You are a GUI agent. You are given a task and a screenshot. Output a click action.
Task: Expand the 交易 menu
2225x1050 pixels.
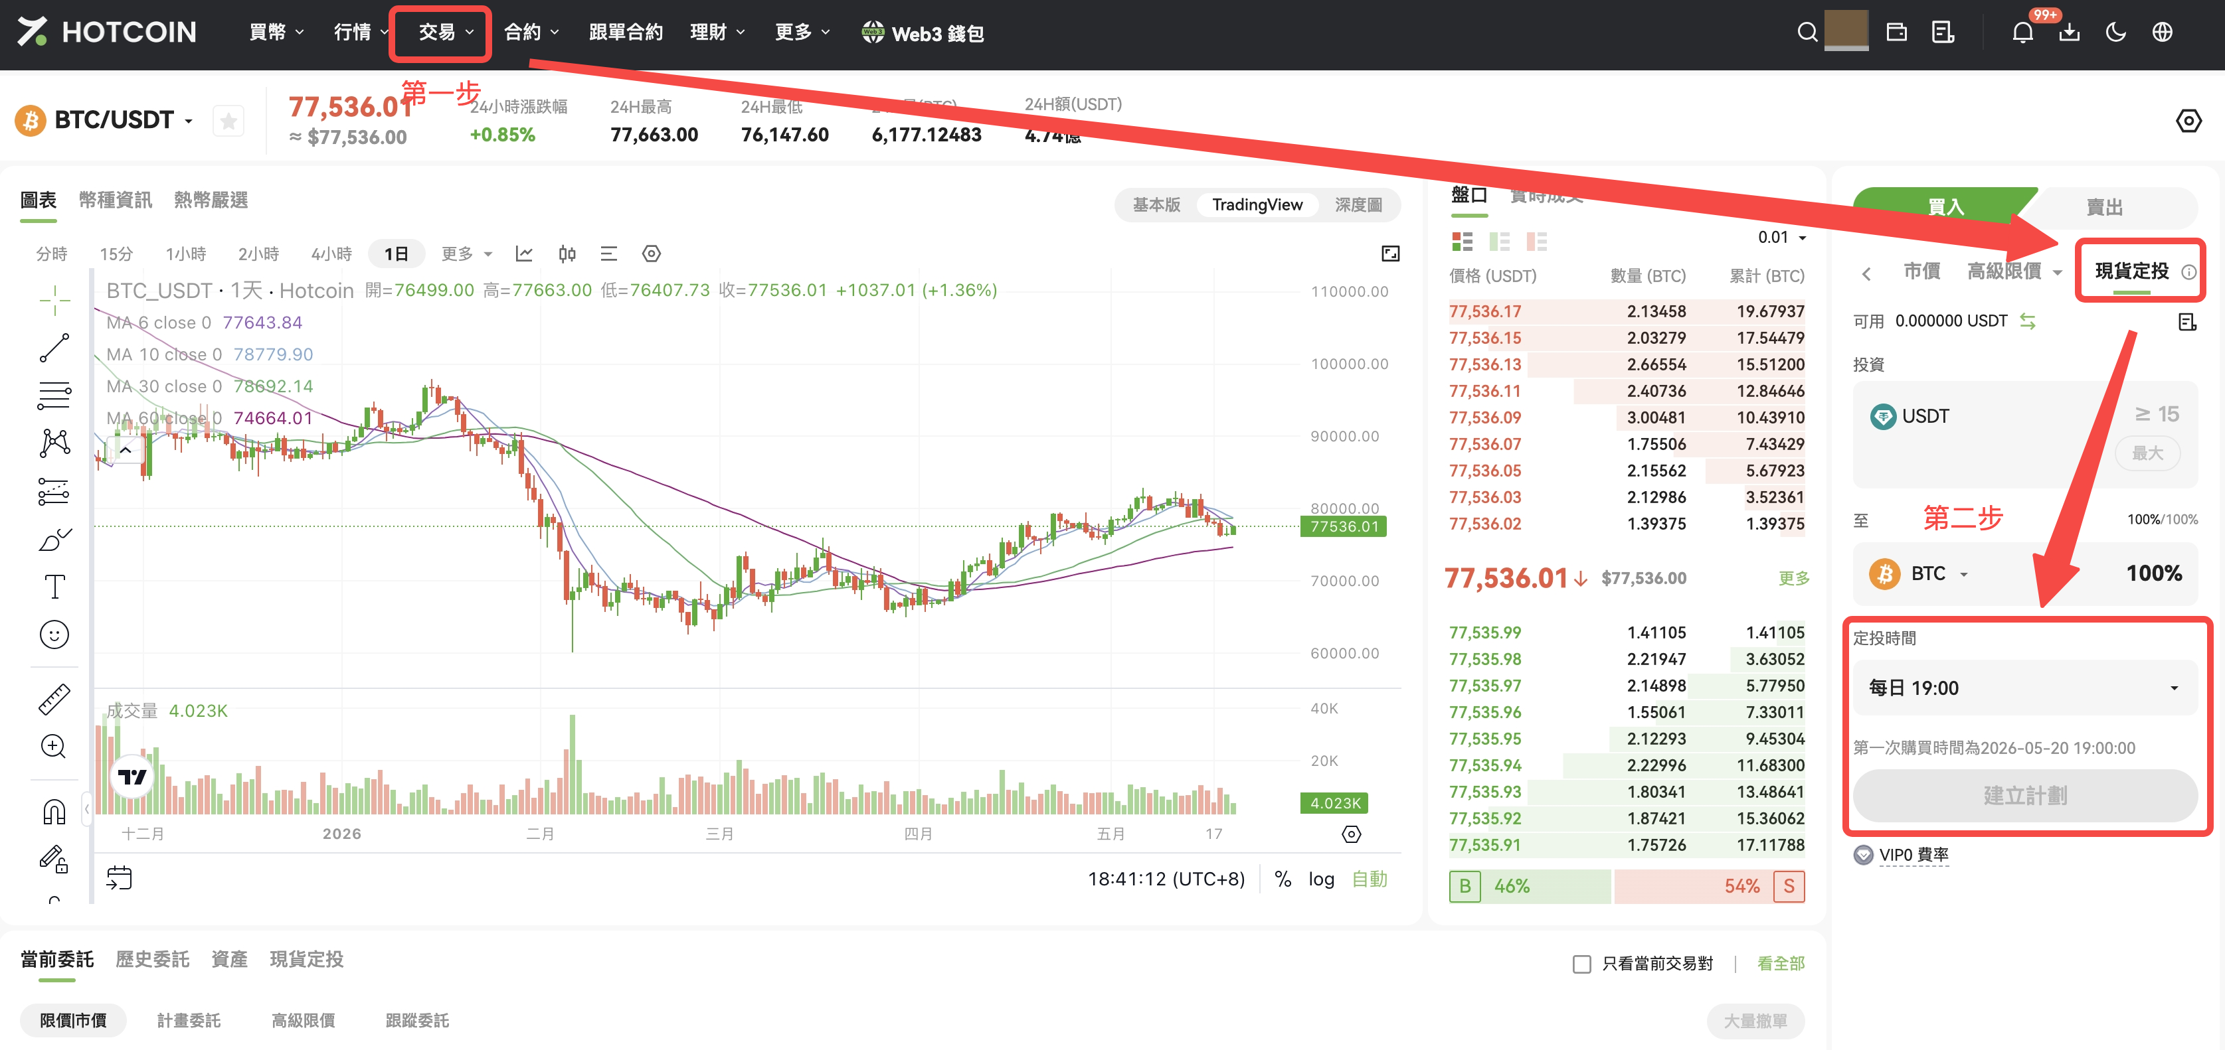446,33
